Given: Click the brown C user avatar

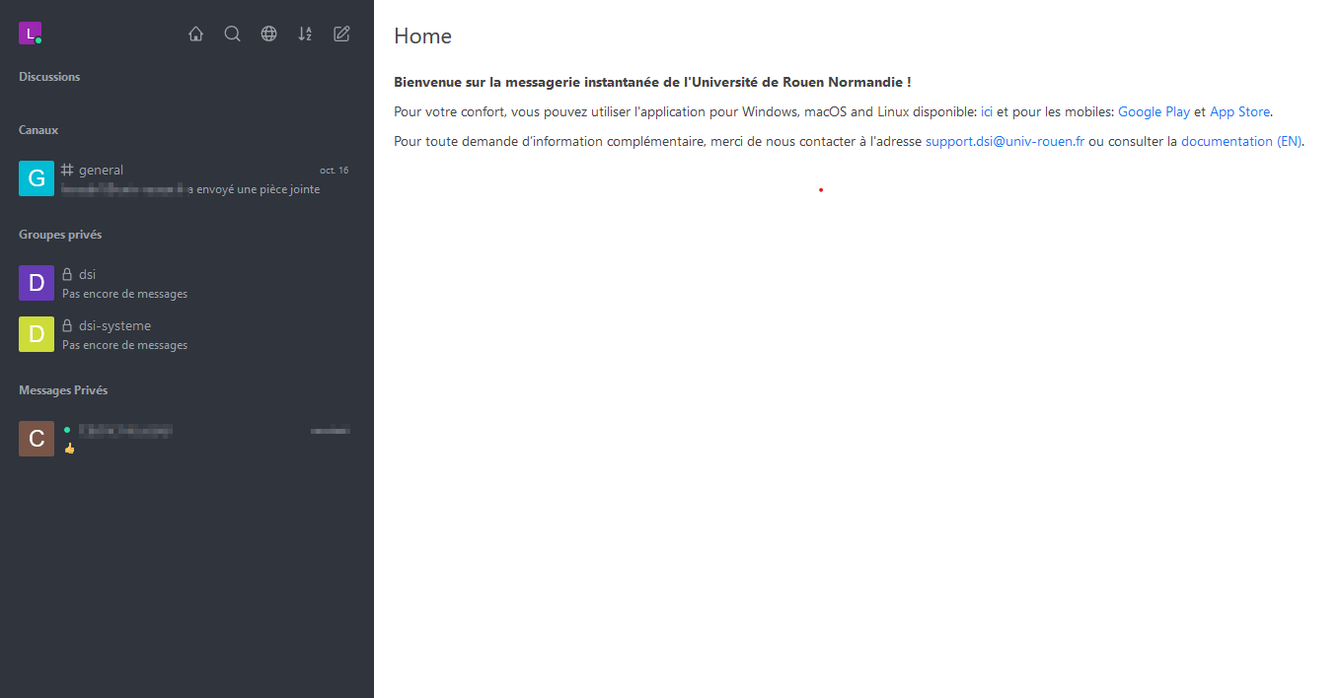Looking at the screenshot, I should click(37, 439).
